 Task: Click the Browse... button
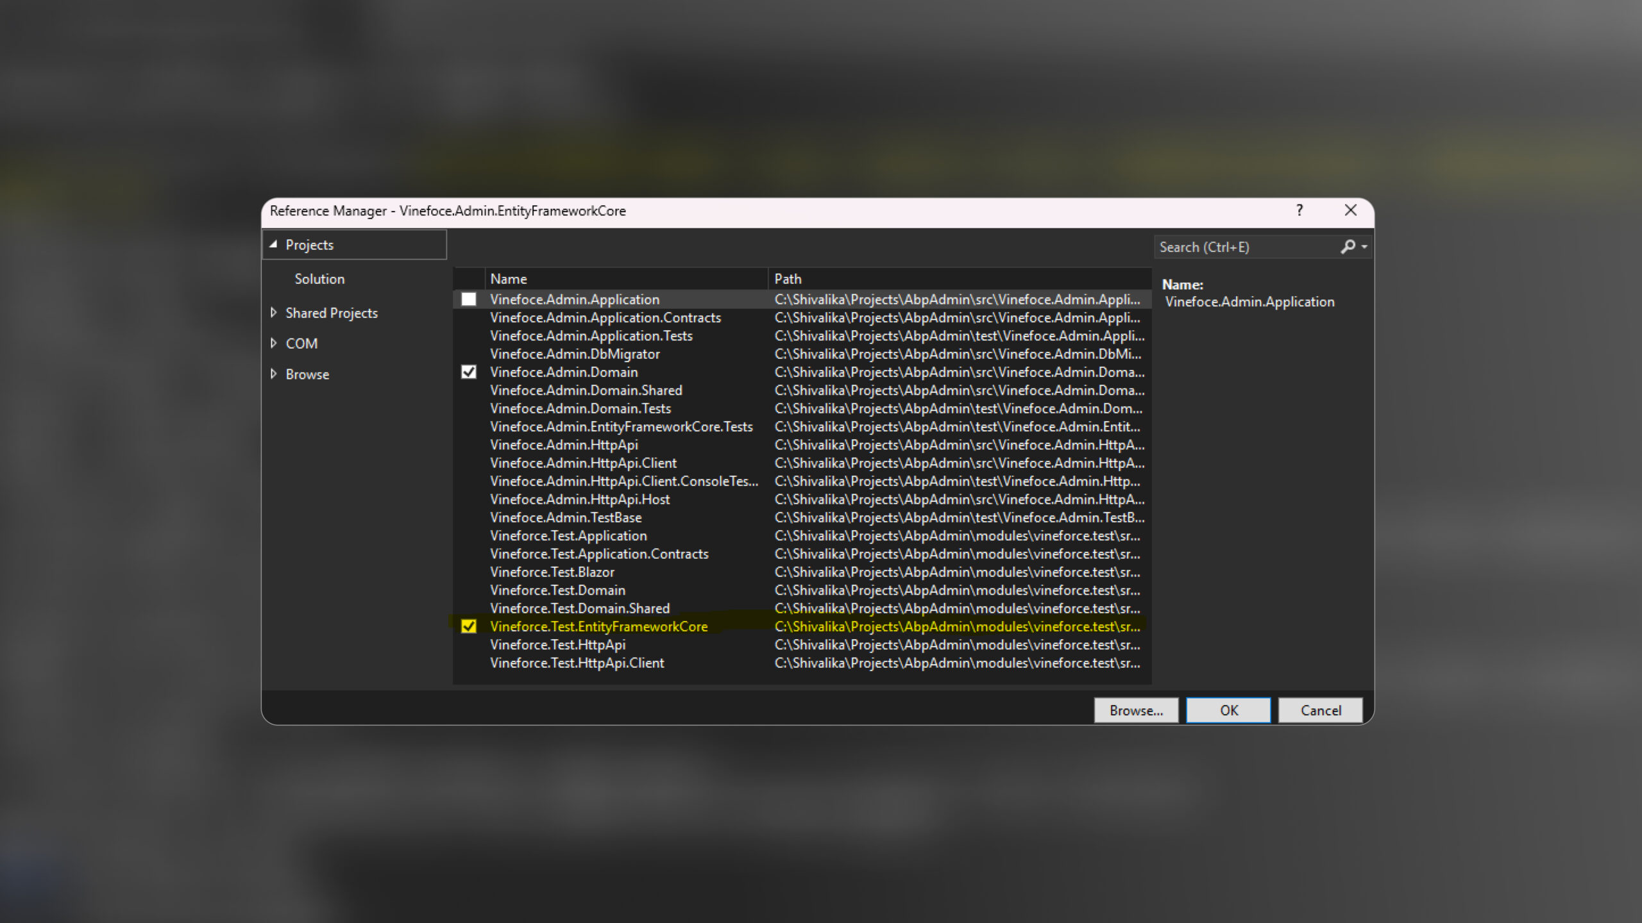[x=1136, y=710]
